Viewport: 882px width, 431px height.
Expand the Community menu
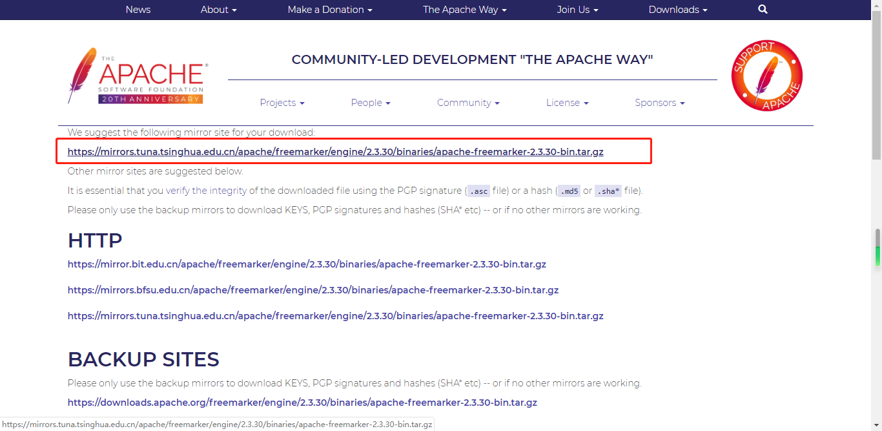click(468, 103)
